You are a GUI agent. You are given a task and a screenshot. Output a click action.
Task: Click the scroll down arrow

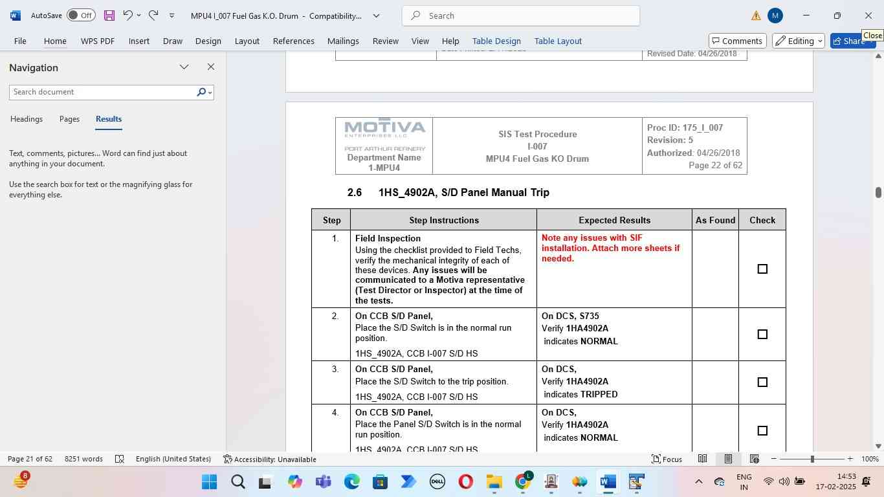tap(878, 446)
